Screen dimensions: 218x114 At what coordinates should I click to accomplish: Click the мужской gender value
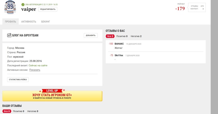(18, 57)
